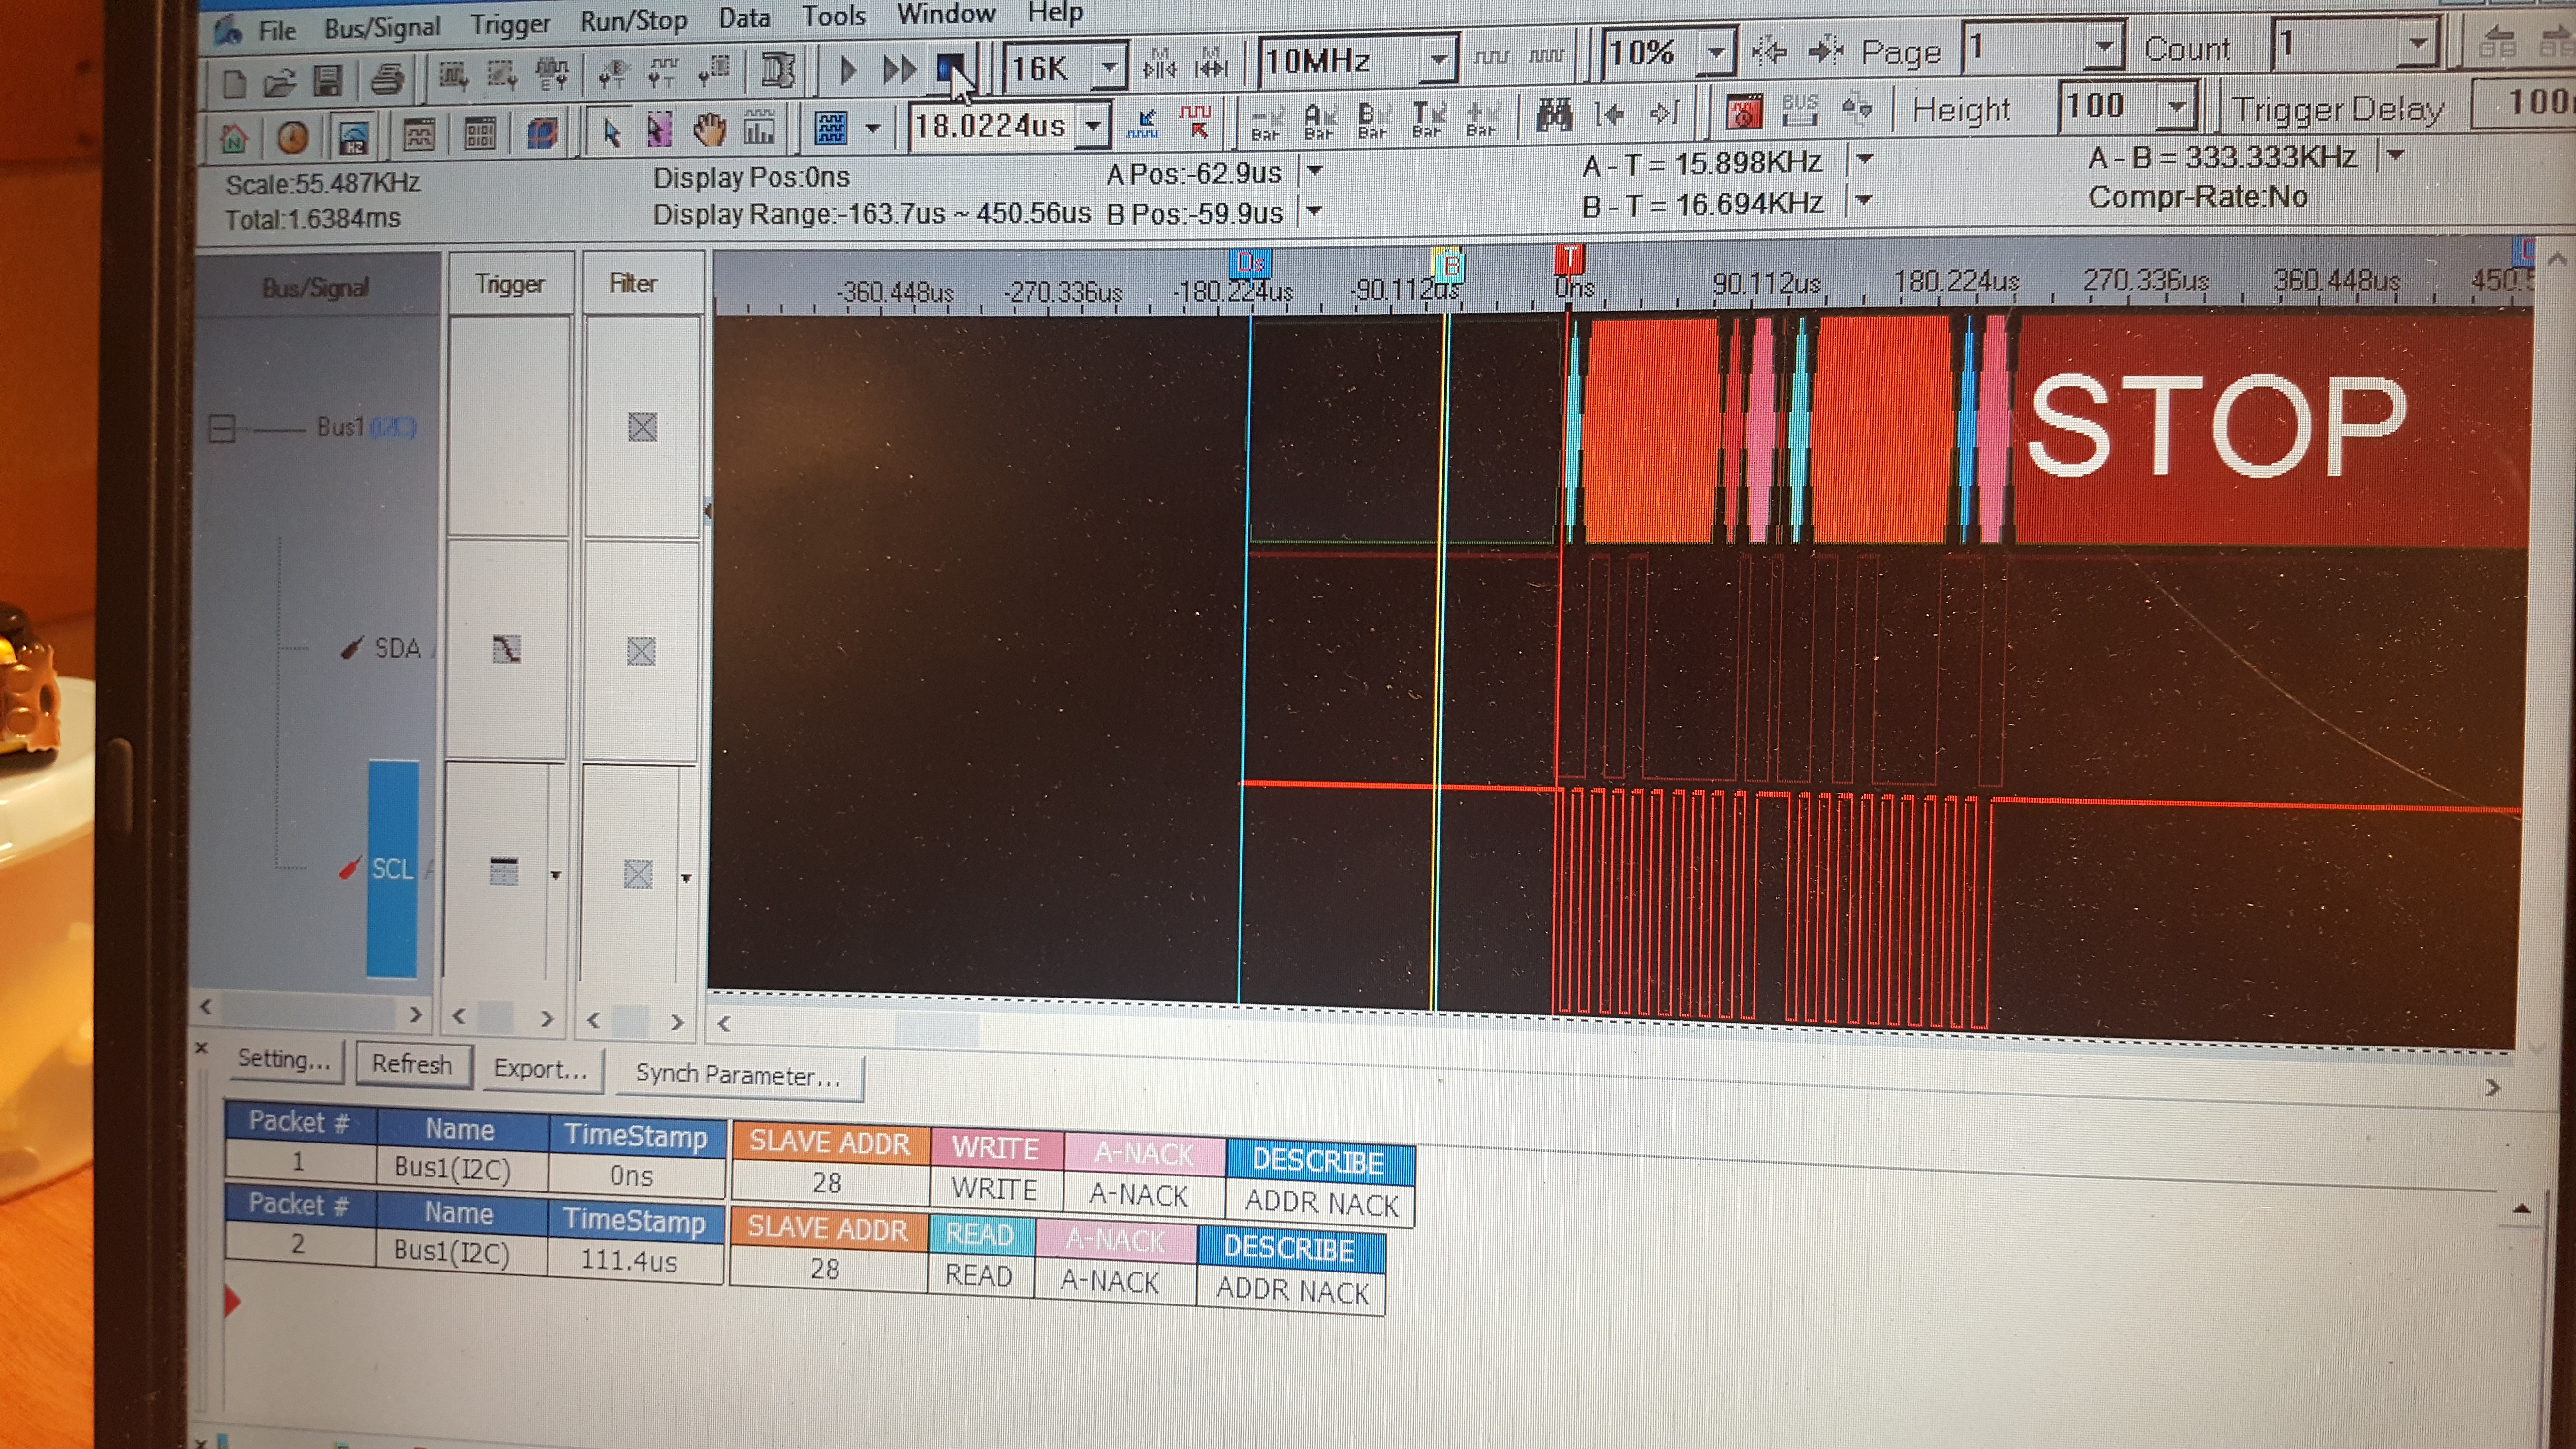Image resolution: width=2576 pixels, height=1449 pixels.
Task: Click the SCL trigger condition box
Action: pyautogui.click(x=504, y=872)
